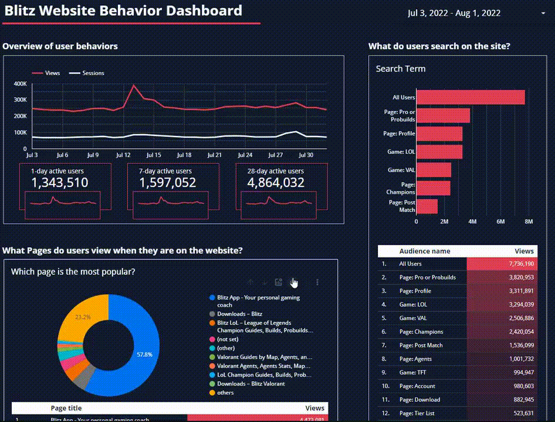Click the views value 3,820,953
The width and height of the screenshot is (555, 422).
tap(522, 277)
